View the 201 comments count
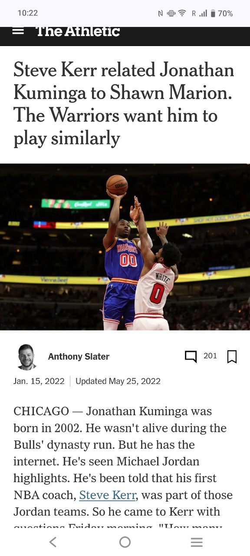Screen dimensions: 250x556 [x=210, y=356]
